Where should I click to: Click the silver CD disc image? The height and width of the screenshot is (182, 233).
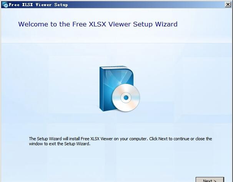click(x=126, y=98)
